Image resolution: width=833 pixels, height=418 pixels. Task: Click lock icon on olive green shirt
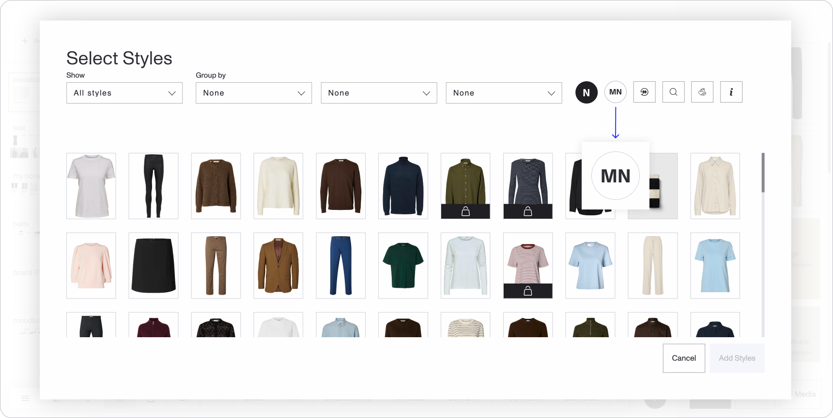pyautogui.click(x=465, y=211)
